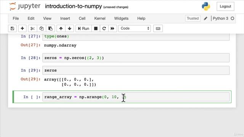
Task: Restart the kernel with the circular arrow
Action: coord(104,29)
